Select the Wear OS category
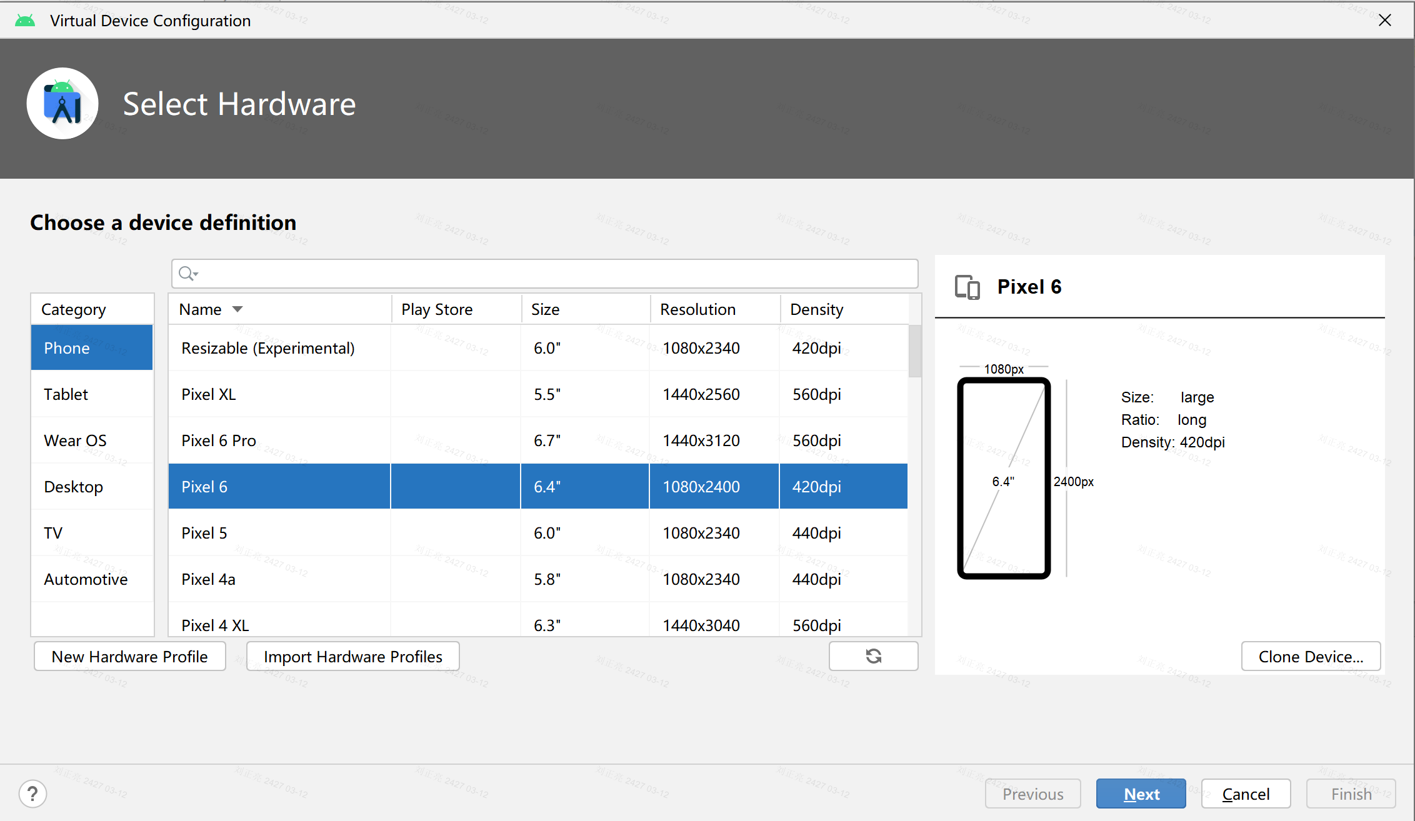Viewport: 1415px width, 821px height. pos(92,440)
